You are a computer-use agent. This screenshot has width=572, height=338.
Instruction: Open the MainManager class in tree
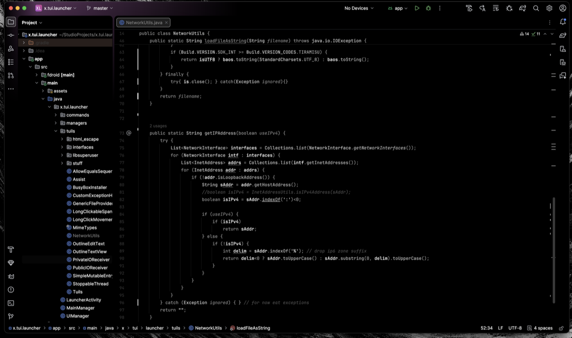tap(77, 308)
